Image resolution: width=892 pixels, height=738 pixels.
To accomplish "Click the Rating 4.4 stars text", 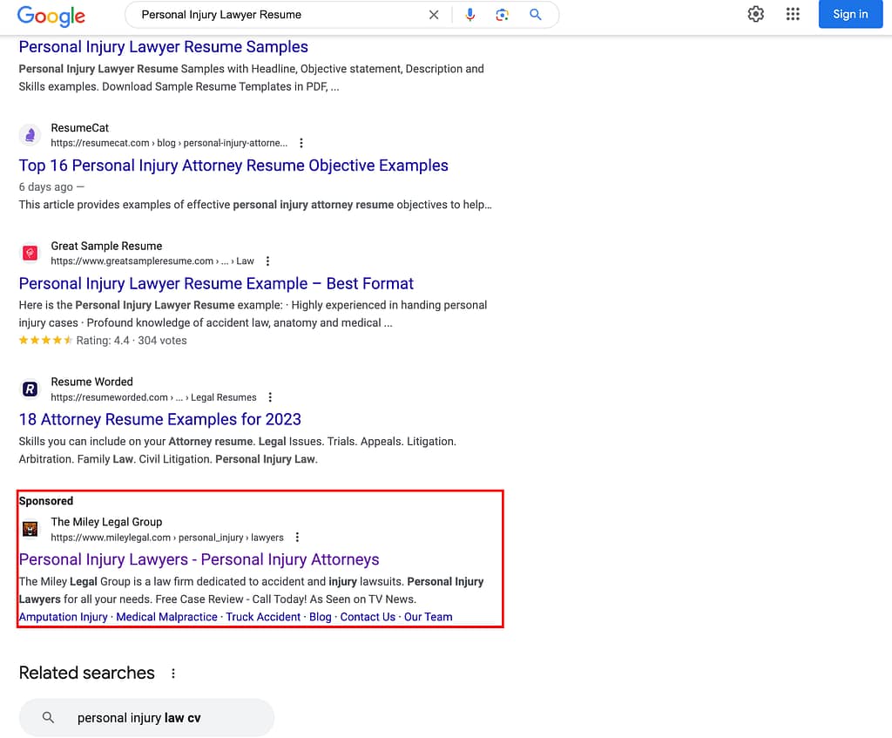I will 103,341.
